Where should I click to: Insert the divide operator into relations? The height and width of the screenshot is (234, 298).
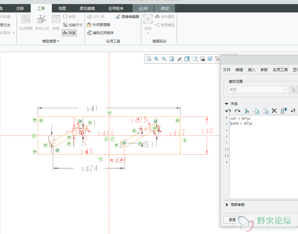click(x=226, y=137)
